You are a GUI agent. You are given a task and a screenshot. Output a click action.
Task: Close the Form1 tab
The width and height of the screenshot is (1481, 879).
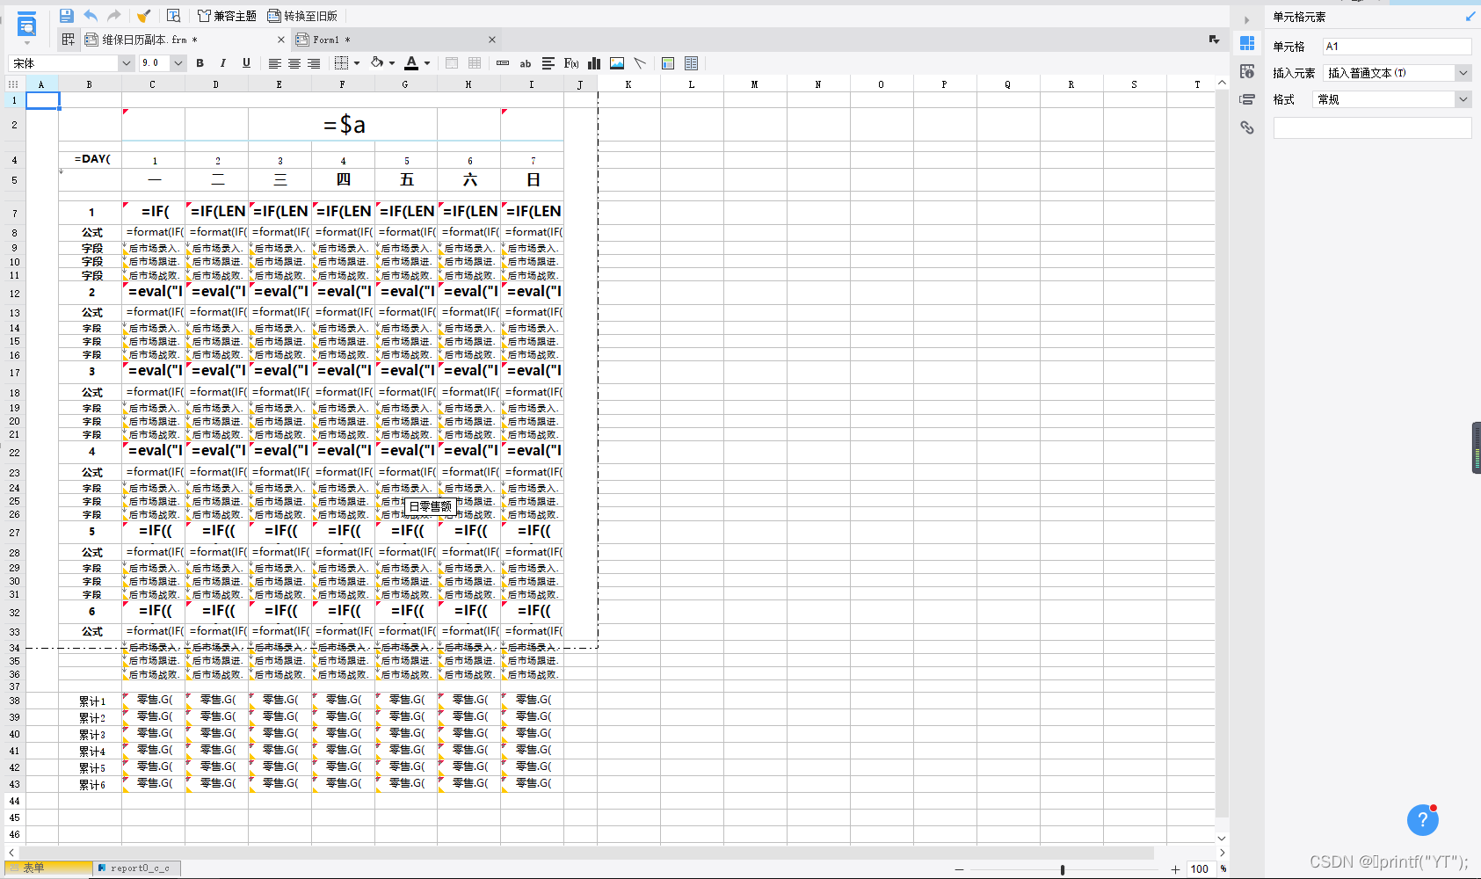(x=492, y=40)
